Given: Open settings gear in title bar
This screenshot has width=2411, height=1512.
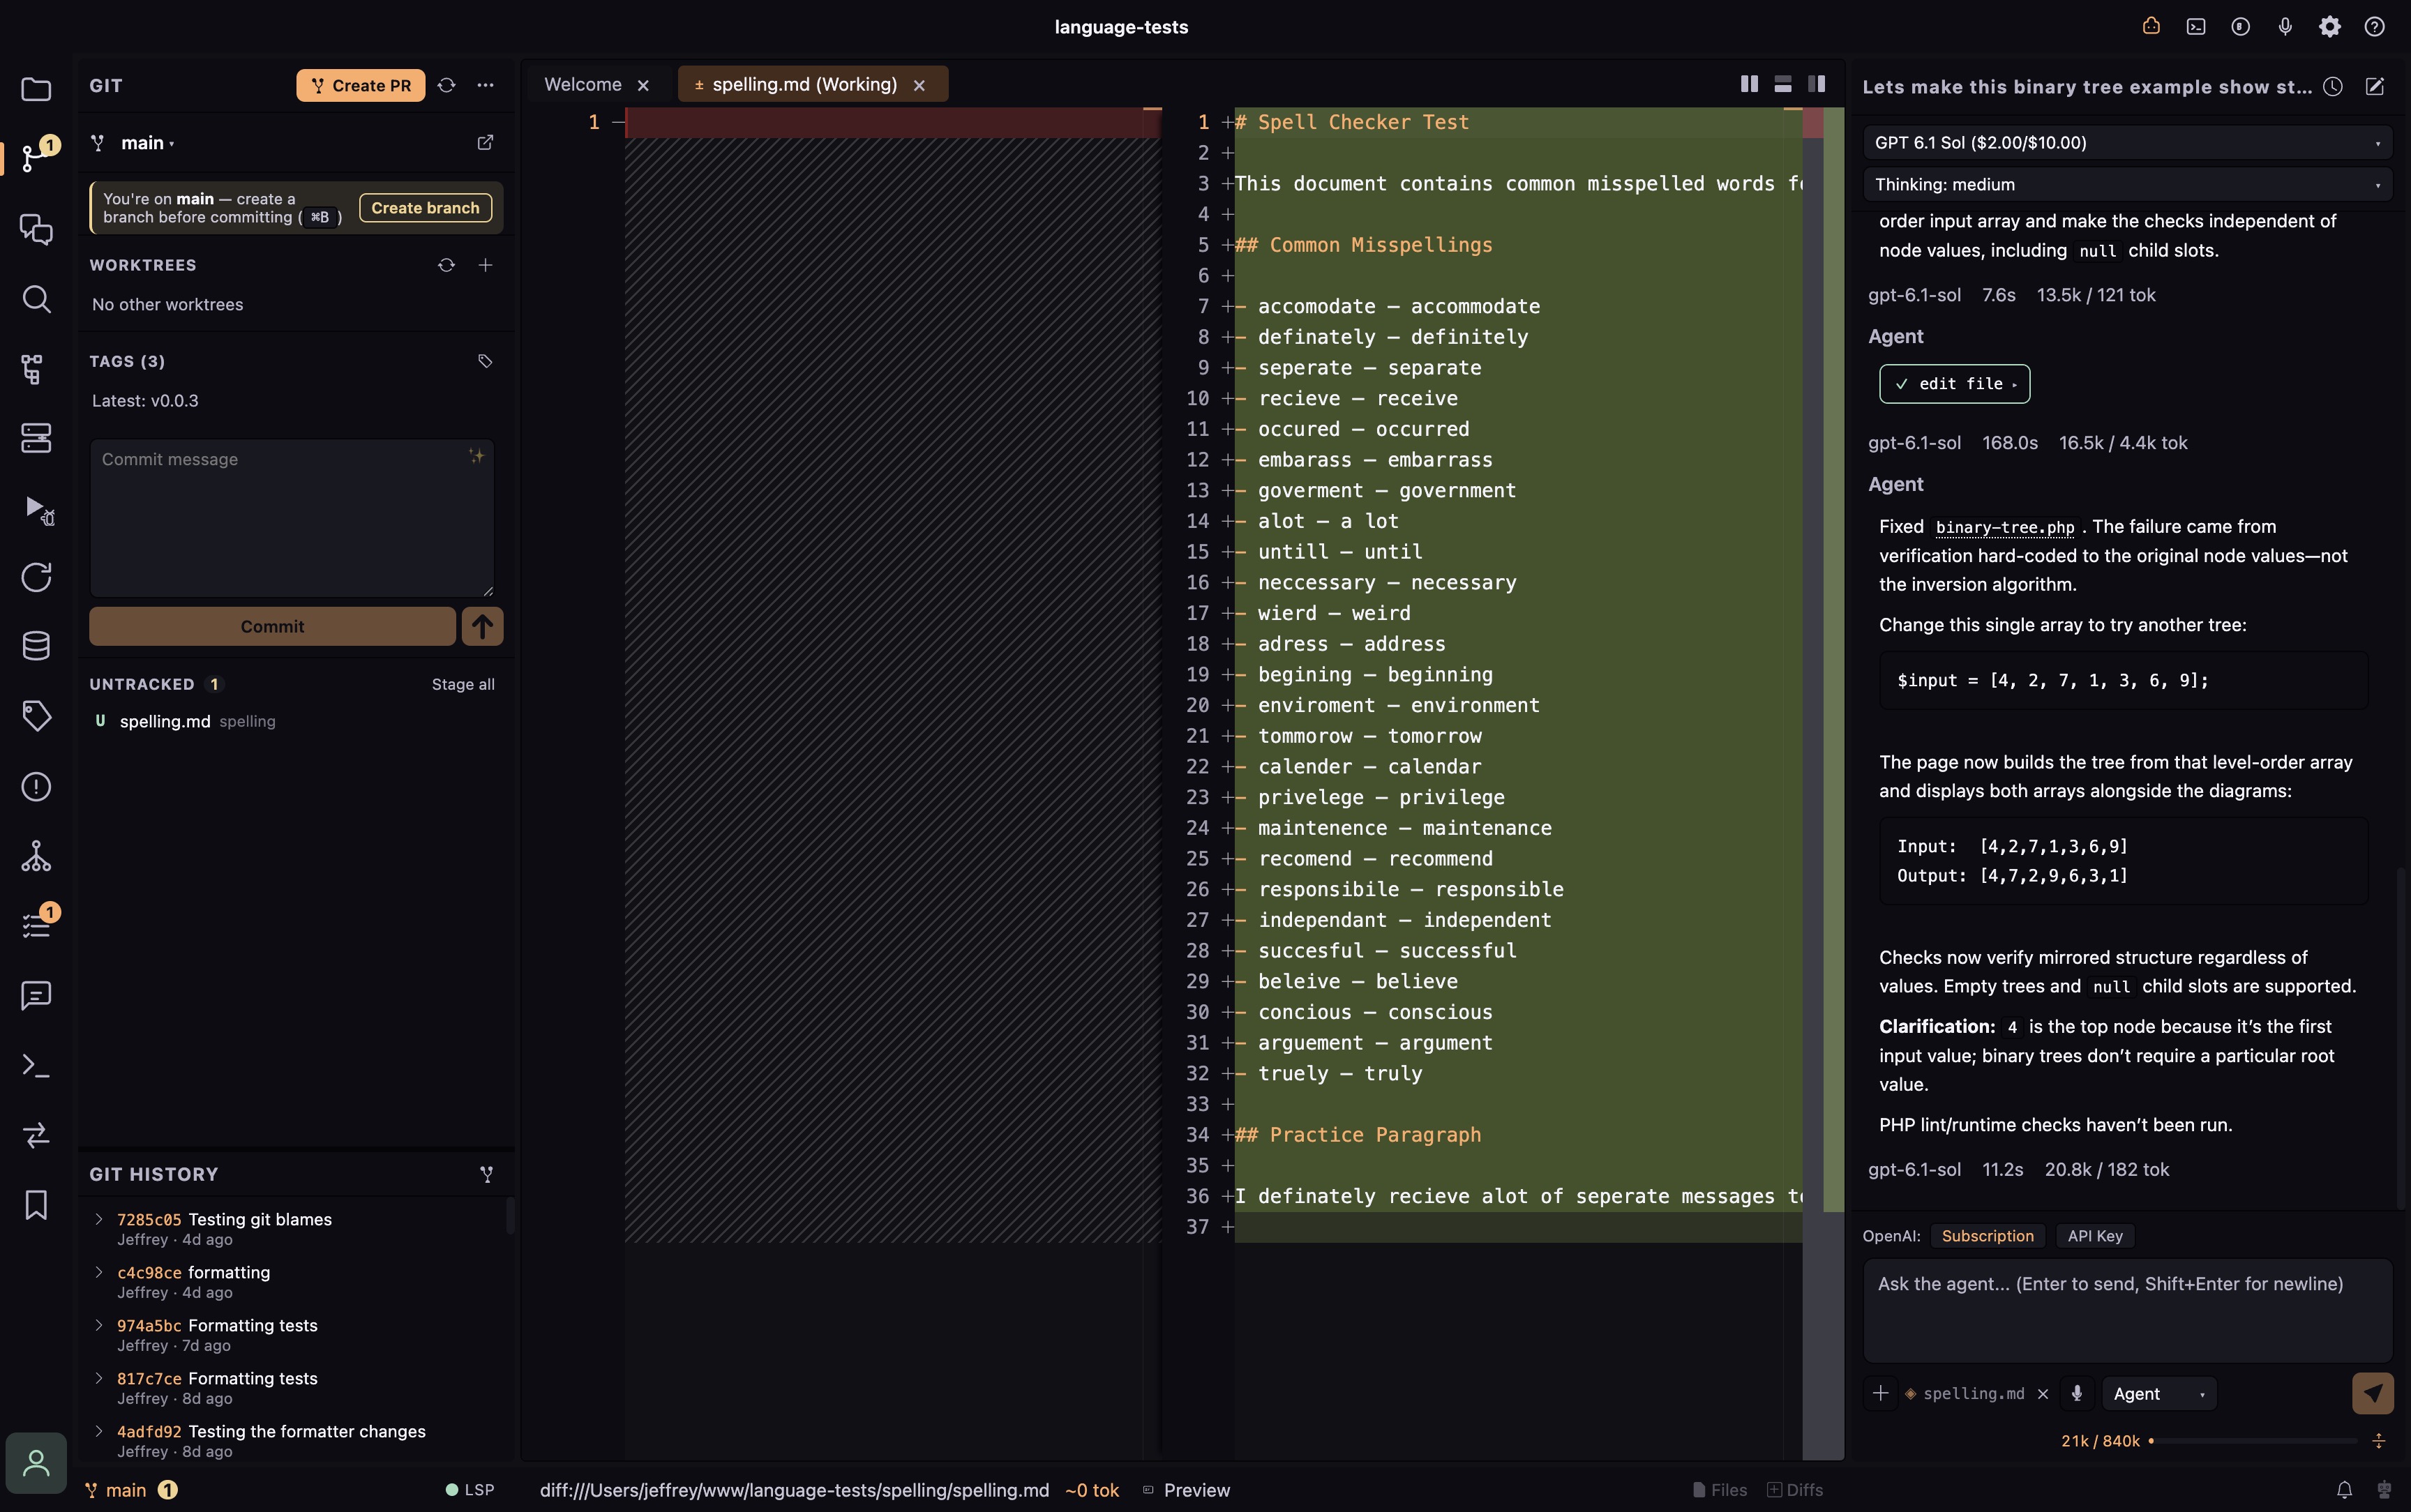Looking at the screenshot, I should [2330, 27].
